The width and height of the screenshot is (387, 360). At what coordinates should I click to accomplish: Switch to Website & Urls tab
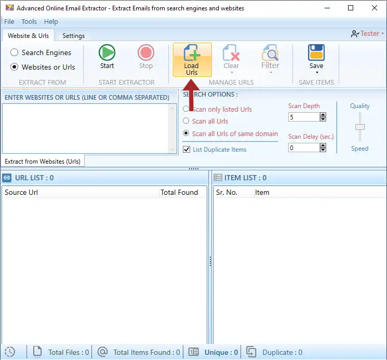[28, 36]
